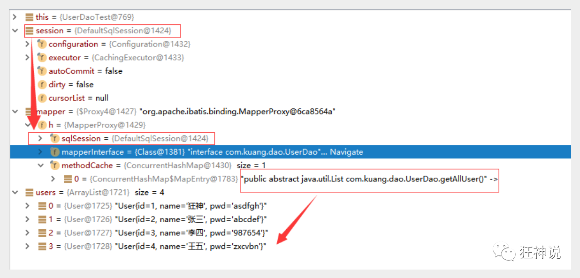
Task: Select the MapperProxy@6ca8564a string value
Action: [x=237, y=112]
